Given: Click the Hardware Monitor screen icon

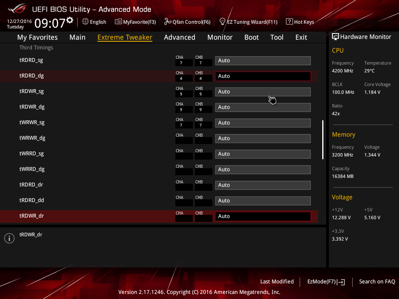Looking at the screenshot, I should pyautogui.click(x=335, y=37).
